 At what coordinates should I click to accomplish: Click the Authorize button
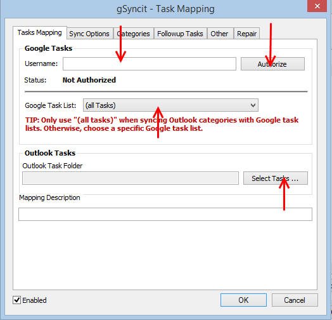[x=272, y=63]
